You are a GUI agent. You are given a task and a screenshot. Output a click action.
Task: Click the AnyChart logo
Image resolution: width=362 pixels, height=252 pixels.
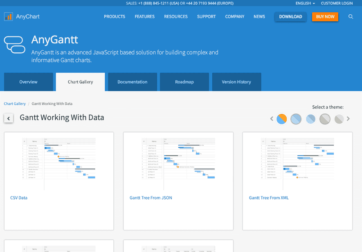[x=21, y=16]
